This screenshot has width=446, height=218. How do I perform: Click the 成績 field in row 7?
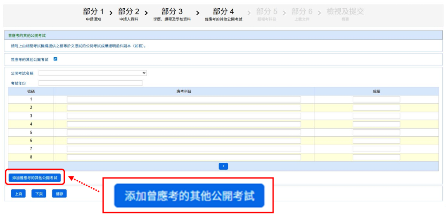[x=376, y=149]
